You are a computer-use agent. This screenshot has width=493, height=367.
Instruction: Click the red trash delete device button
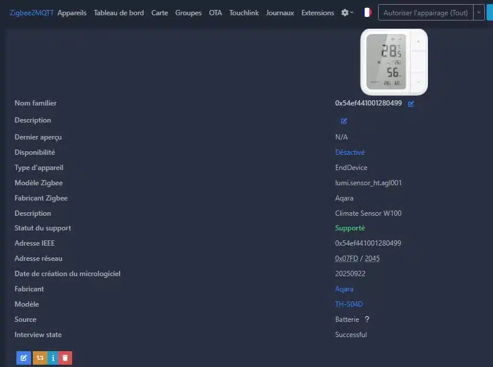click(x=65, y=358)
